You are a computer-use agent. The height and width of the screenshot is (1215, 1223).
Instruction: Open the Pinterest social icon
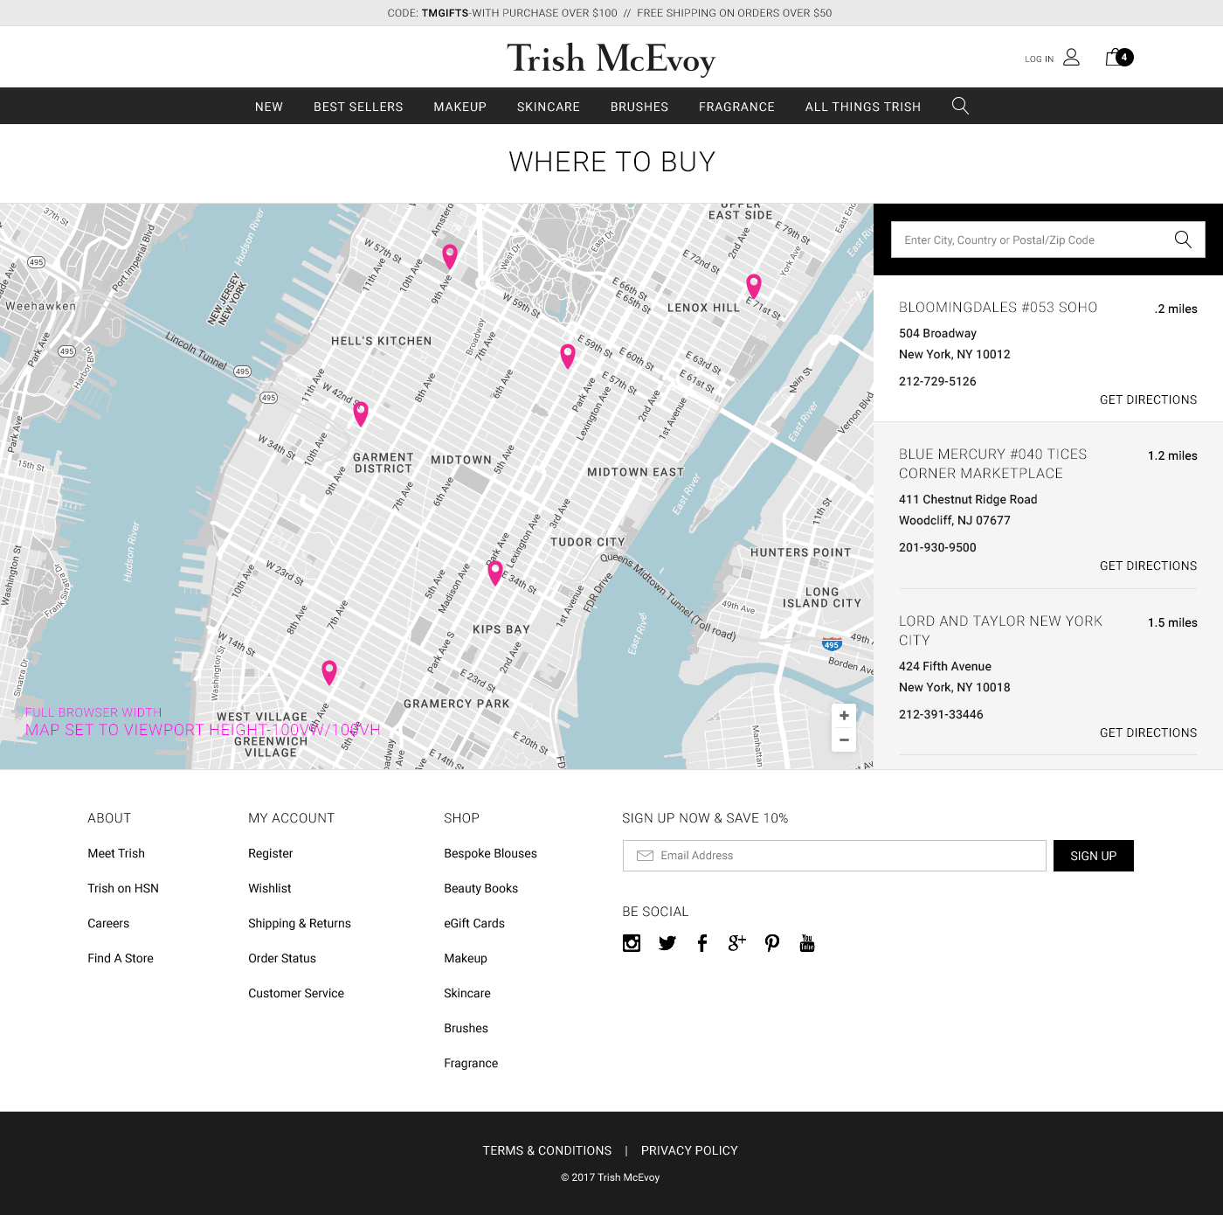(x=772, y=943)
